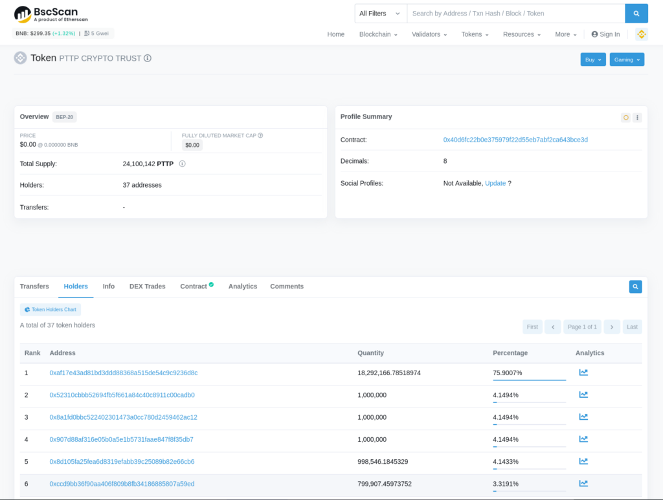The image size is (663, 500).
Task: Open analytics chart icon for rank 3 holder
Action: (583, 417)
